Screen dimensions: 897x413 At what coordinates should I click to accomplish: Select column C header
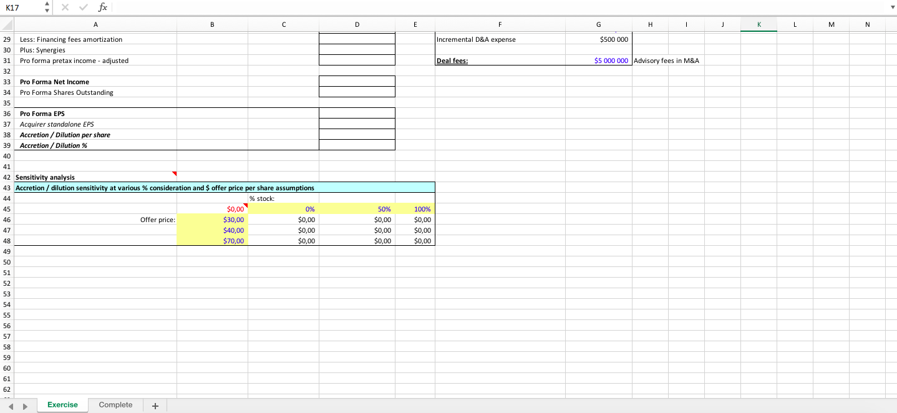click(x=284, y=24)
